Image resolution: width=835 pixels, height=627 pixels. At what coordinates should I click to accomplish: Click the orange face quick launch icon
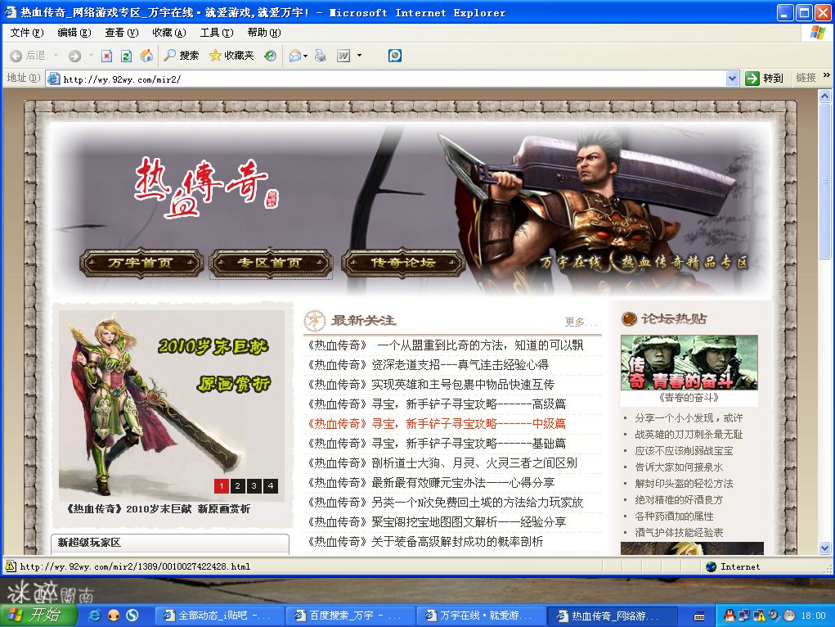[114, 616]
